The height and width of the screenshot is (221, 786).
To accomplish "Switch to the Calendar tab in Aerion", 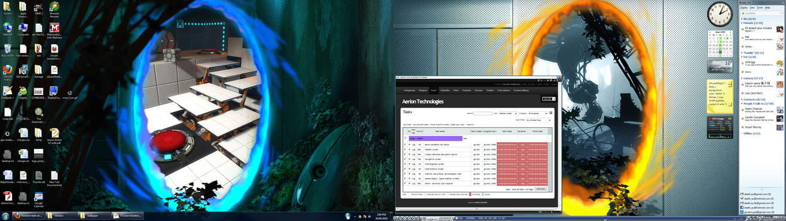I will pos(445,90).
